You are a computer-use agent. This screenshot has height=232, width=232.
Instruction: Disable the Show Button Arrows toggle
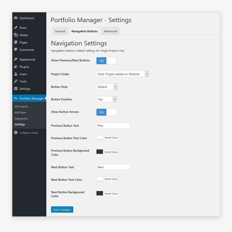point(106,112)
